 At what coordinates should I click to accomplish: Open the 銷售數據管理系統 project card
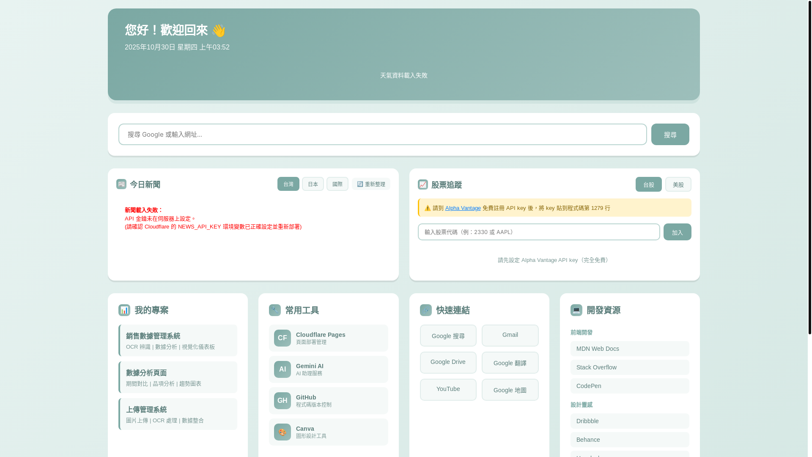click(178, 341)
